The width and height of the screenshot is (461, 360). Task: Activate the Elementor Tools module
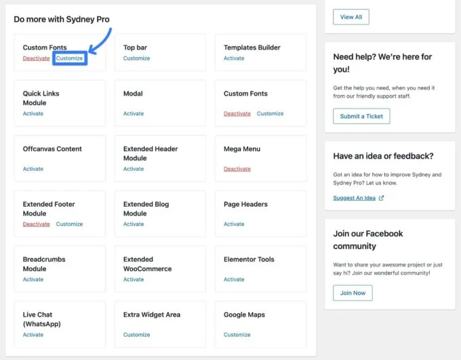[x=234, y=279]
